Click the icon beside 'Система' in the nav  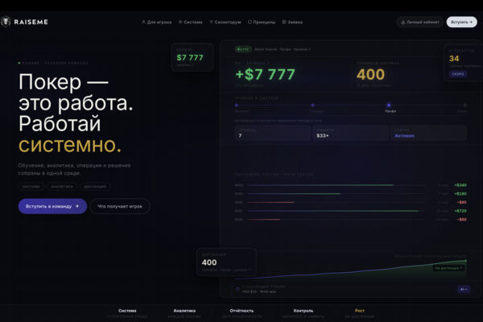pos(180,23)
